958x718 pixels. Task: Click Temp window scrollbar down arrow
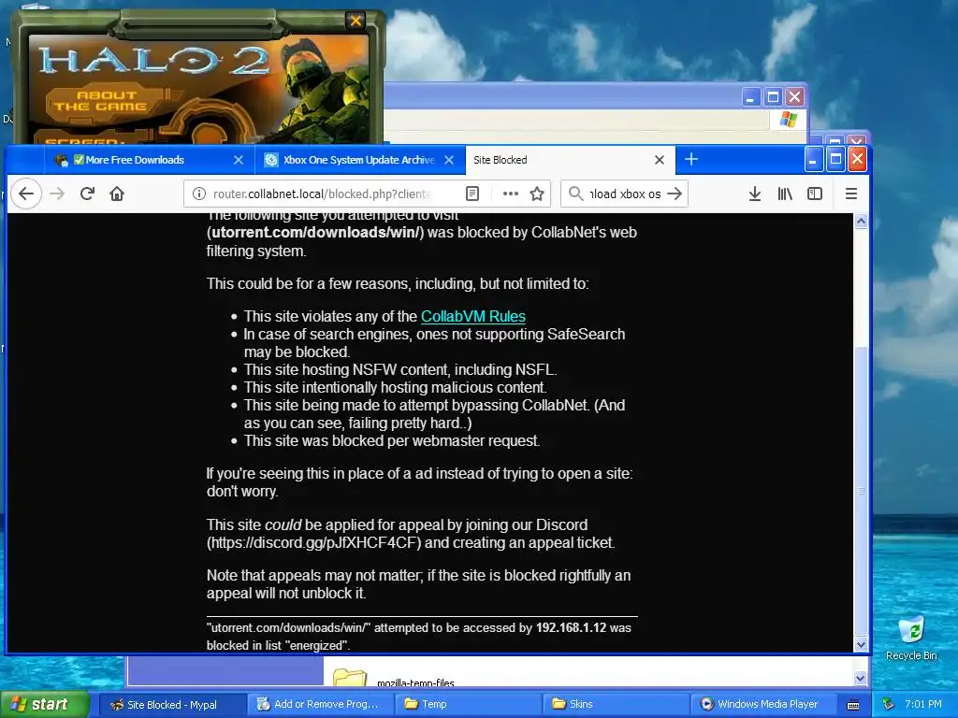coord(861,678)
